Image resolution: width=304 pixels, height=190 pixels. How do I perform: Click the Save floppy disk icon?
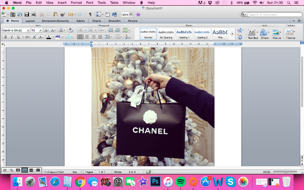click(27, 15)
